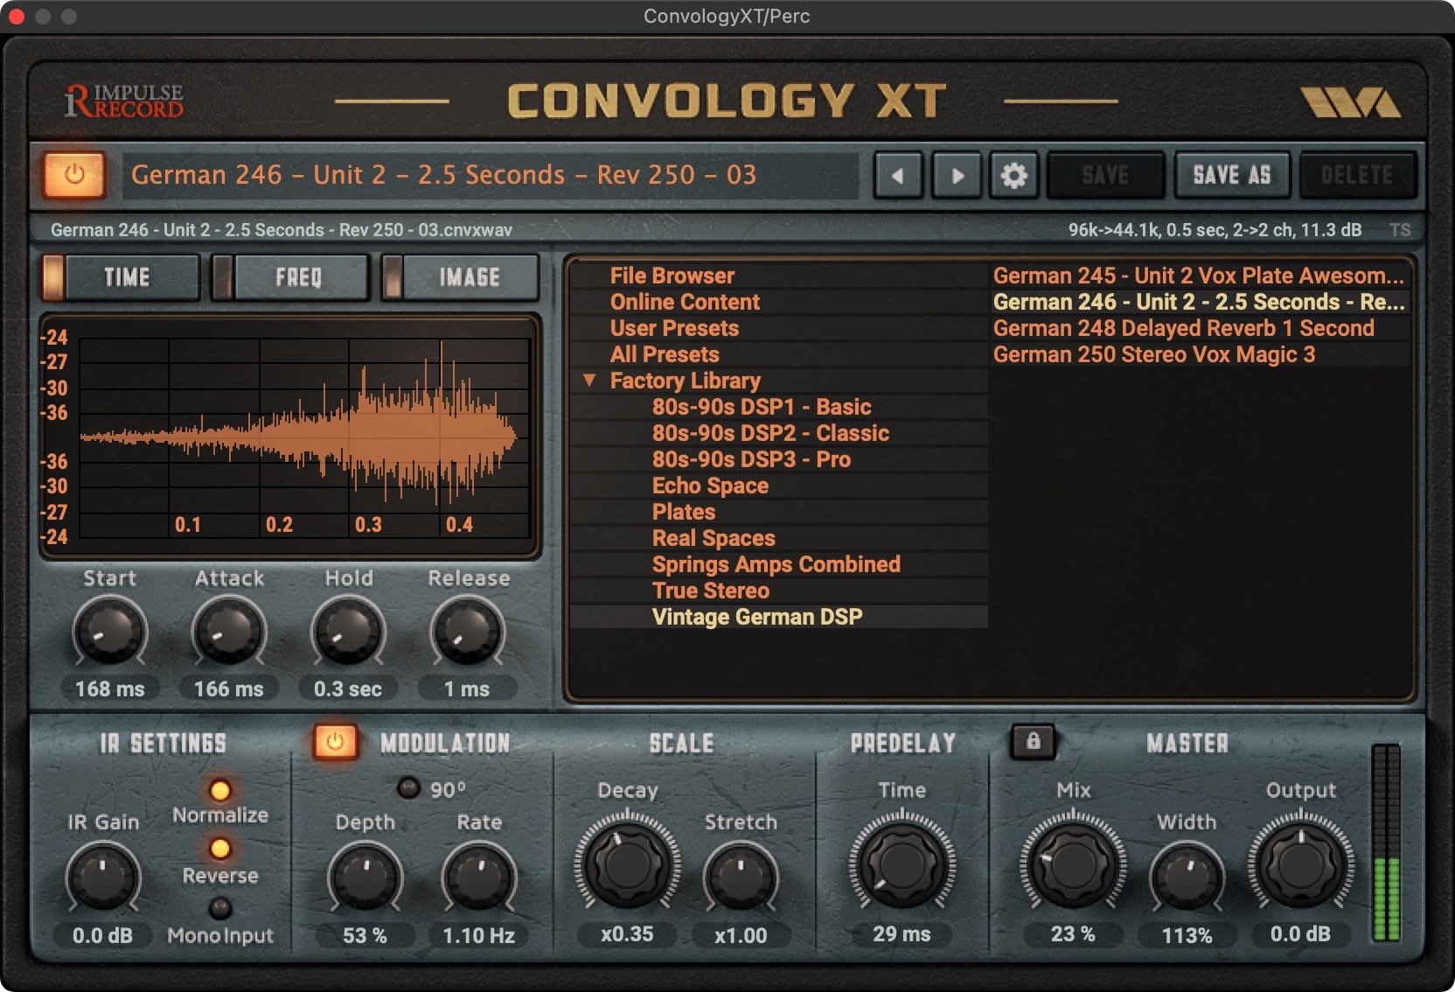
Task: Enable Mono Input
Action: 218,908
